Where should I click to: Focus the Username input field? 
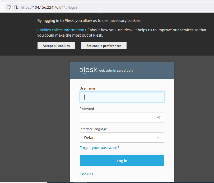point(122,97)
